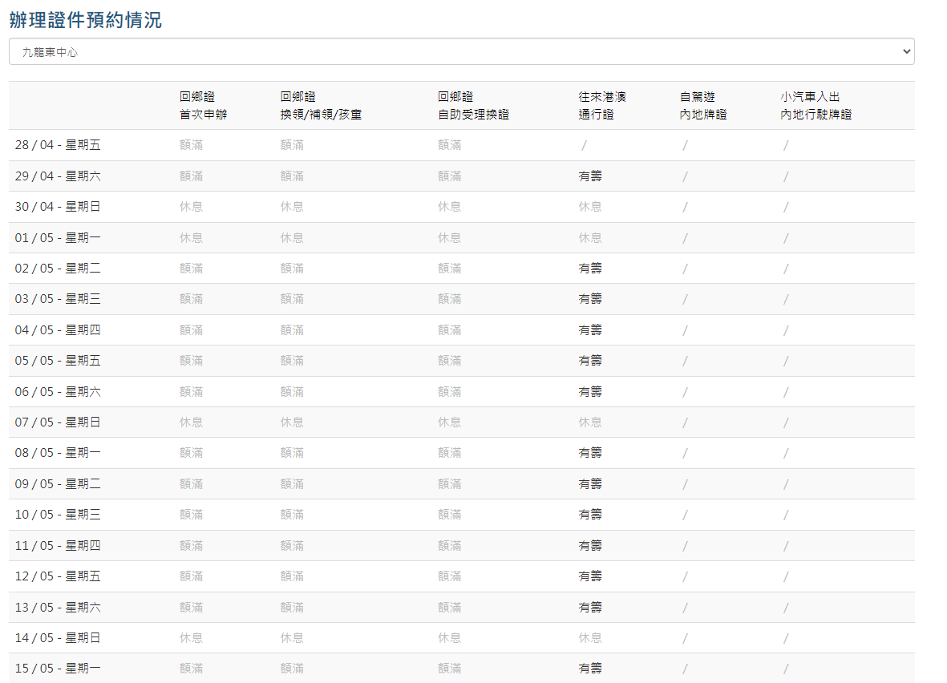Click the date 12 / 05 - 星期五
Screen dimensions: 947x683
pos(58,576)
